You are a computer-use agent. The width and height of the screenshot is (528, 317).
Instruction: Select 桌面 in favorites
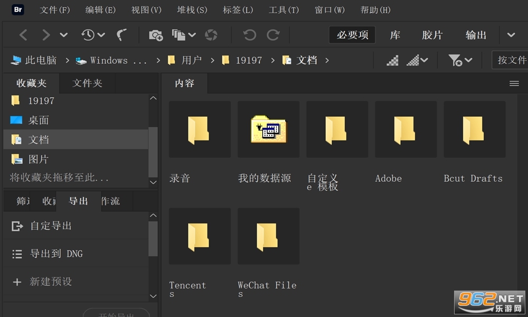(x=76, y=120)
